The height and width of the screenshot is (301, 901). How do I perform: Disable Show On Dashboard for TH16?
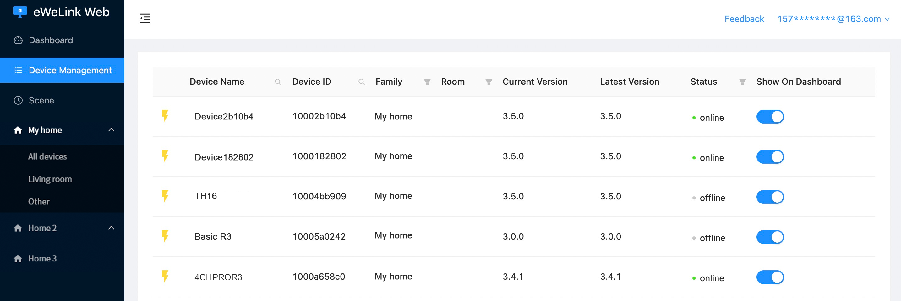coord(770,197)
